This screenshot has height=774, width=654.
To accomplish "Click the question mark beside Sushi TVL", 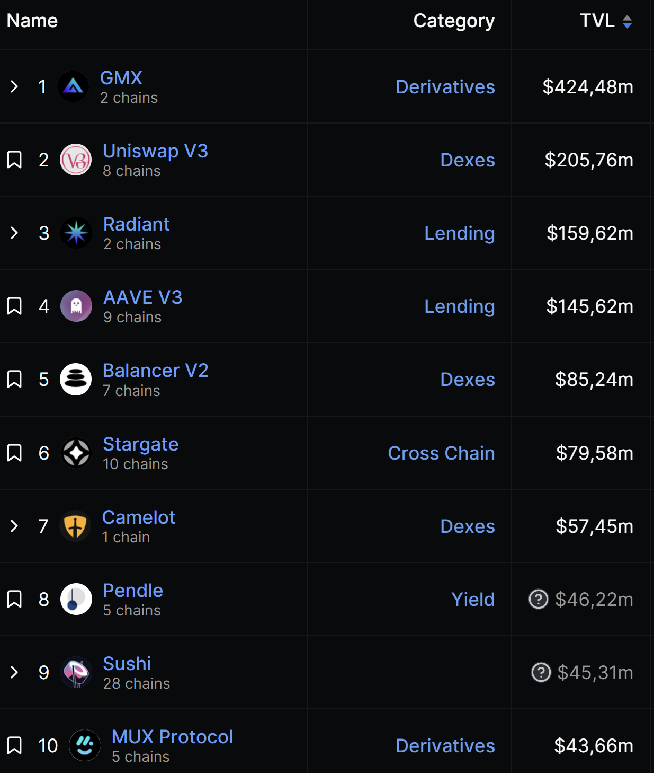I will (x=541, y=672).
